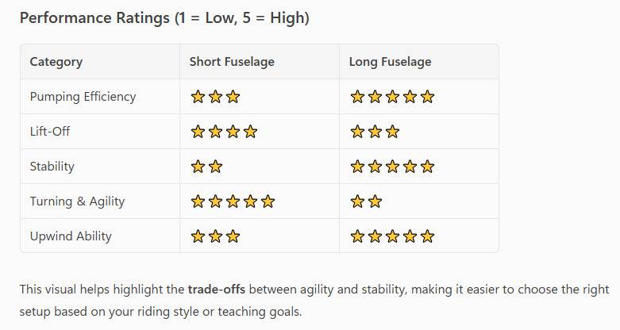Select the Category column header
This screenshot has height=330, width=620.
tap(56, 62)
